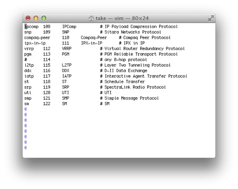
Task: Click 'Compaq-Peer' in the compaq-peer line
Action: [94, 38]
